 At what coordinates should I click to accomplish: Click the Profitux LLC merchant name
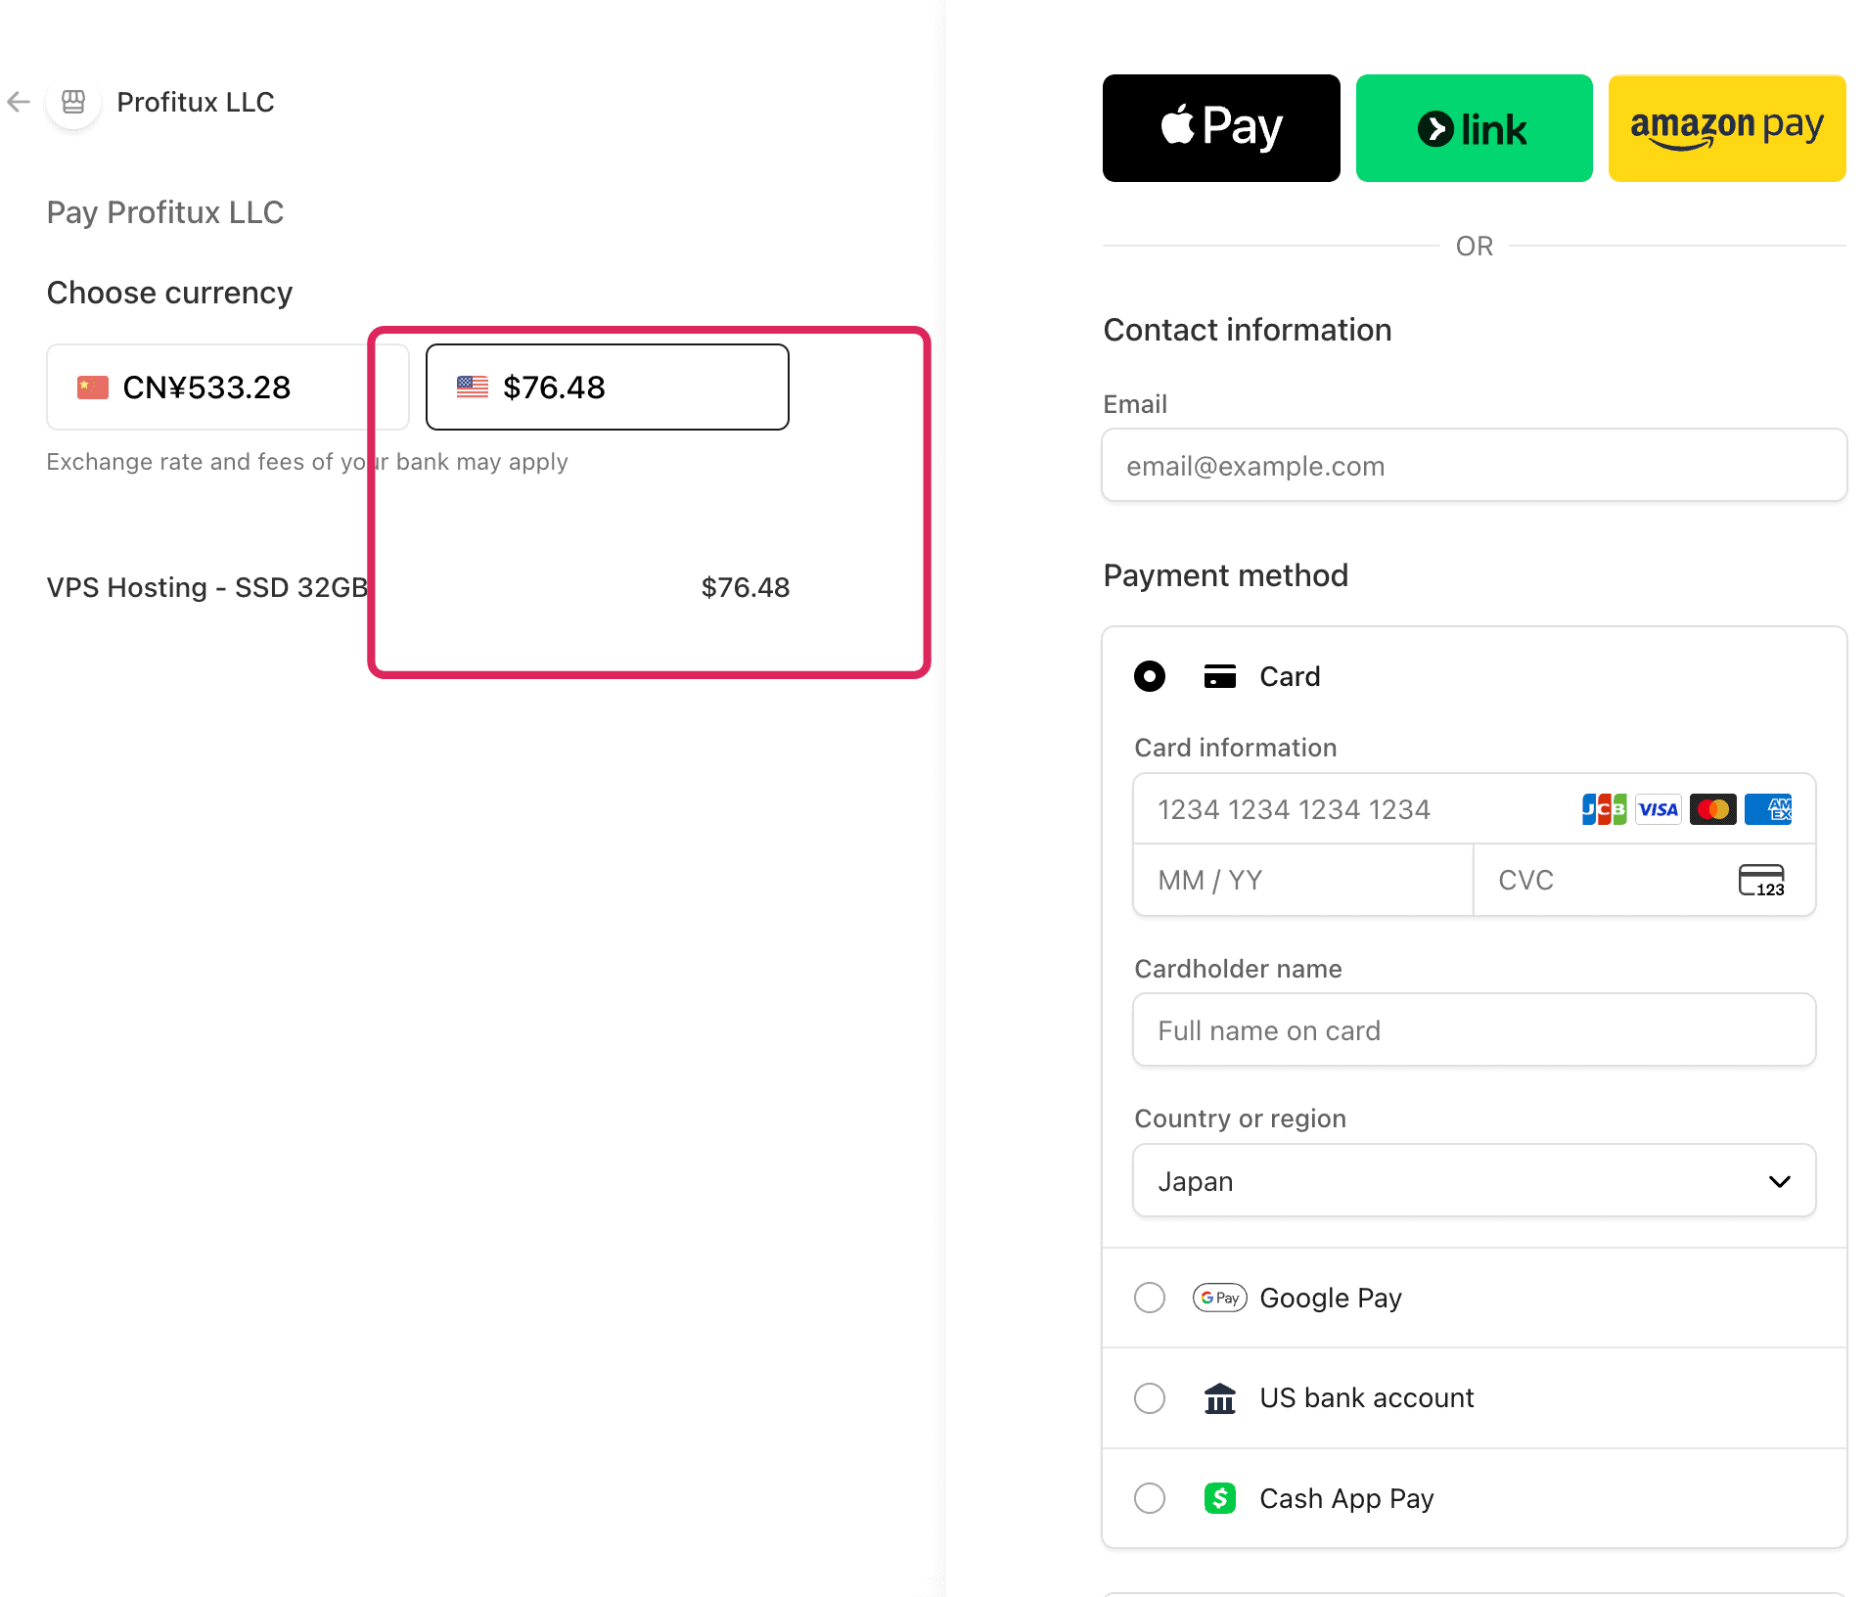click(196, 102)
